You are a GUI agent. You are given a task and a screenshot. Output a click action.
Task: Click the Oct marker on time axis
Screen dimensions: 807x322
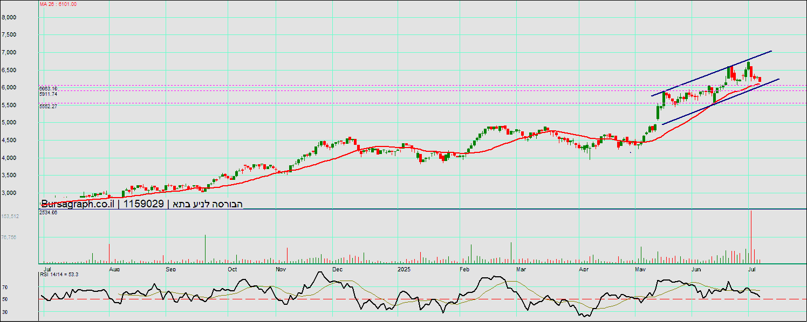pyautogui.click(x=232, y=268)
